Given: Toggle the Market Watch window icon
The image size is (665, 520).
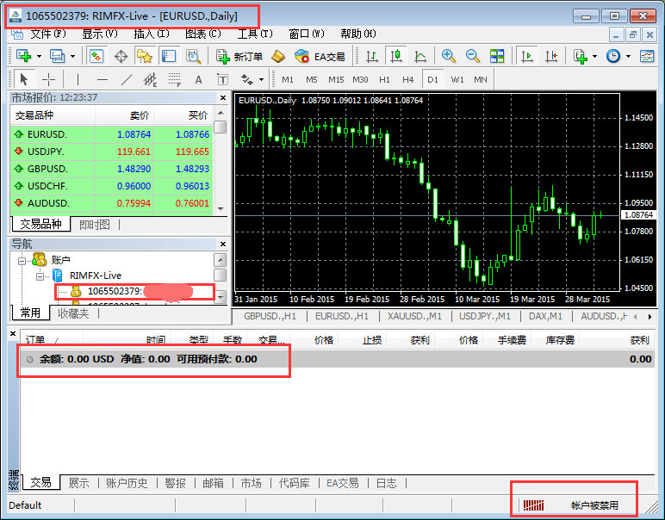Looking at the screenshot, I should click(x=96, y=56).
